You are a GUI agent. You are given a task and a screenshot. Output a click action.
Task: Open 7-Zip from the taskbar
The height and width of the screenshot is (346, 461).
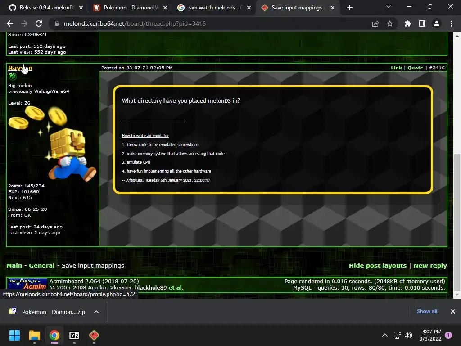pyautogui.click(x=74, y=335)
